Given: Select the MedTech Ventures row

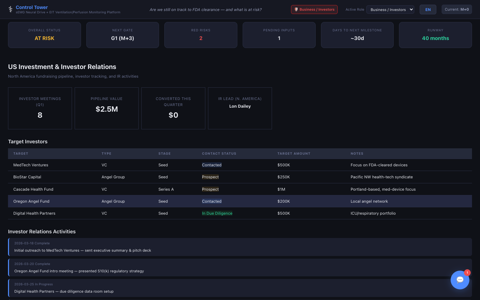Looking at the screenshot, I should click(31, 165).
